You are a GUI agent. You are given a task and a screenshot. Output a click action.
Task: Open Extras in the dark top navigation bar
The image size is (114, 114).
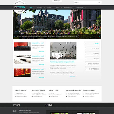pyautogui.click(x=49, y=7)
